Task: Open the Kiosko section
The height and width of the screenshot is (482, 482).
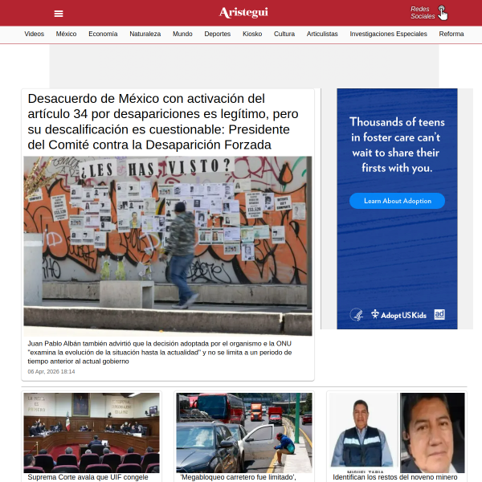Action: tap(252, 34)
